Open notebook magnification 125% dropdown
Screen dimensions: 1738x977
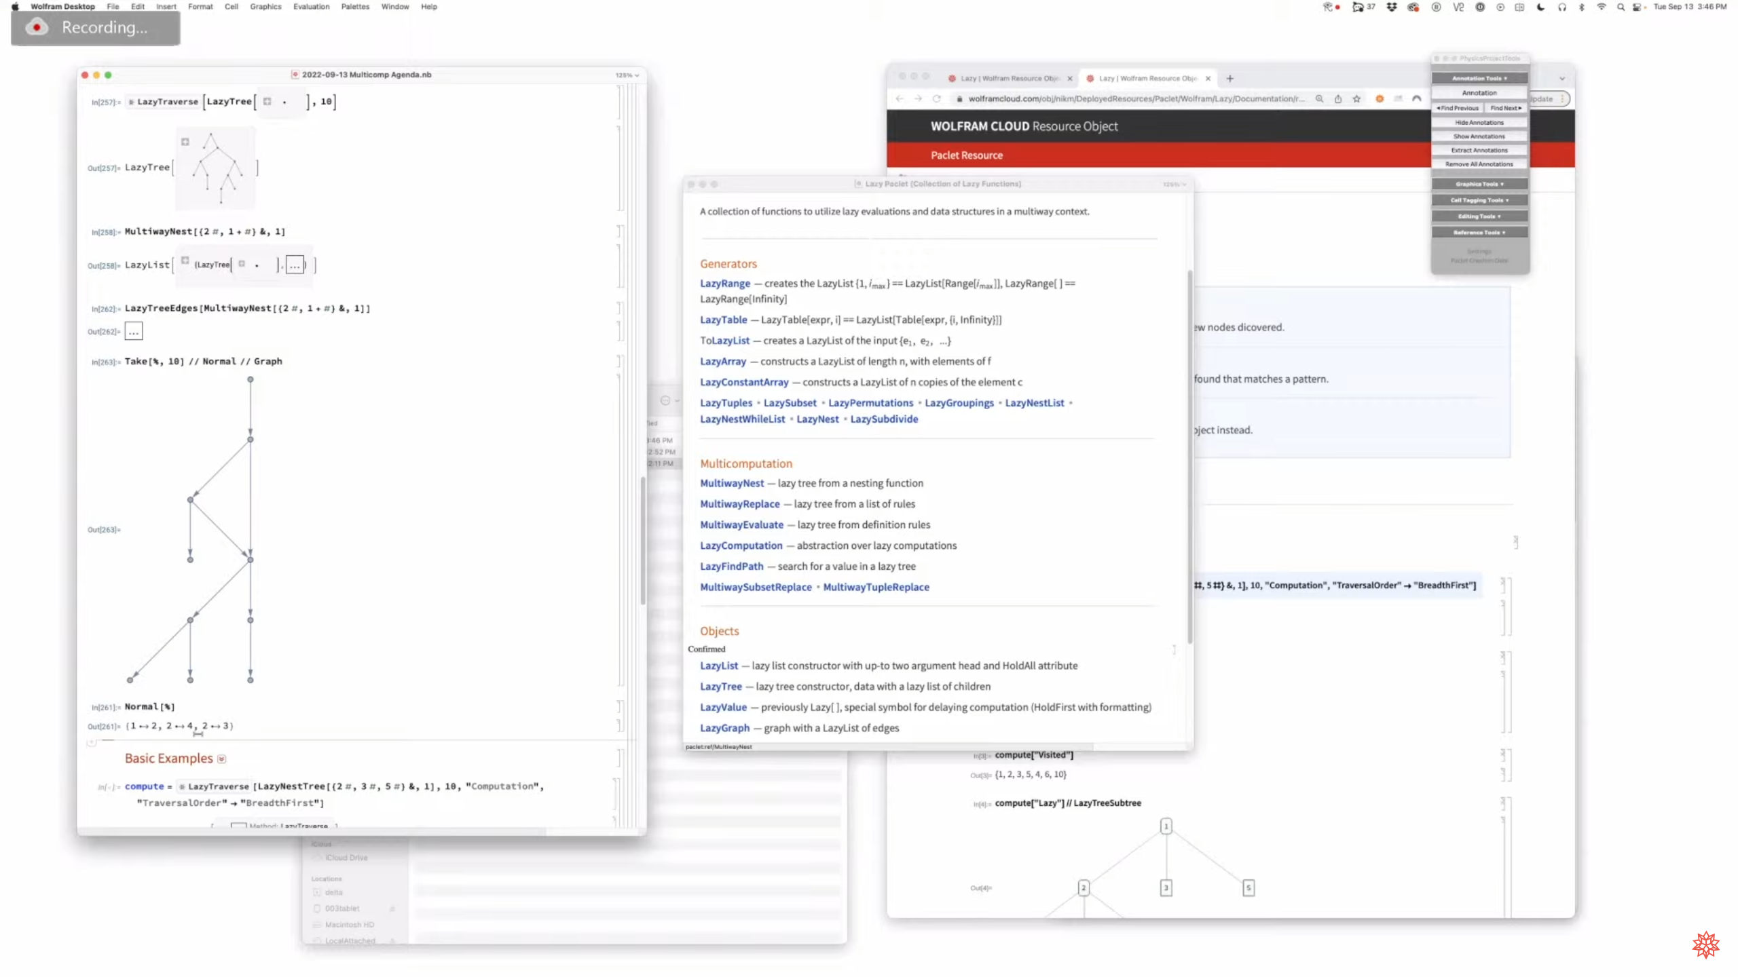click(627, 75)
